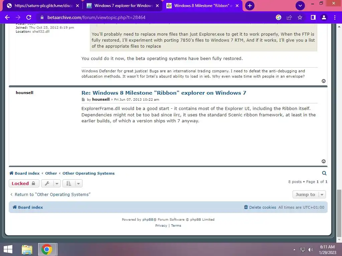Click Chrome icon in the taskbar
This screenshot has height=256, width=342.
[x=47, y=249]
